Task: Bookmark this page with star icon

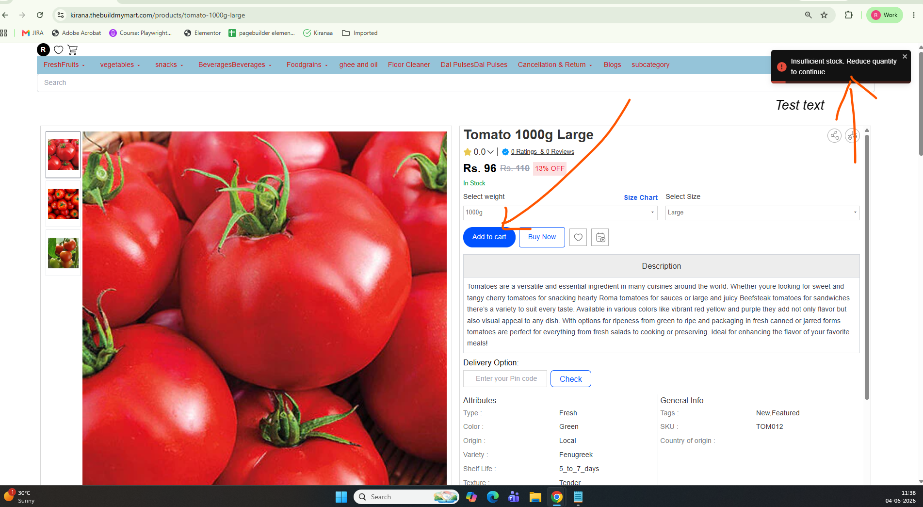Action: tap(824, 15)
